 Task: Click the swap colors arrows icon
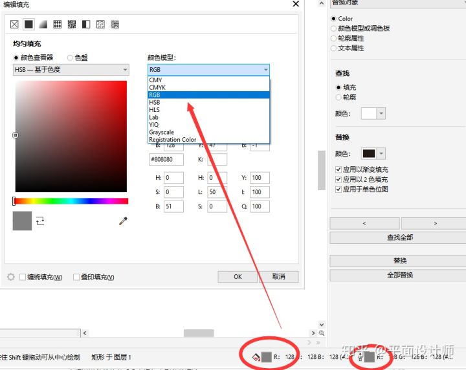pyautogui.click(x=41, y=221)
